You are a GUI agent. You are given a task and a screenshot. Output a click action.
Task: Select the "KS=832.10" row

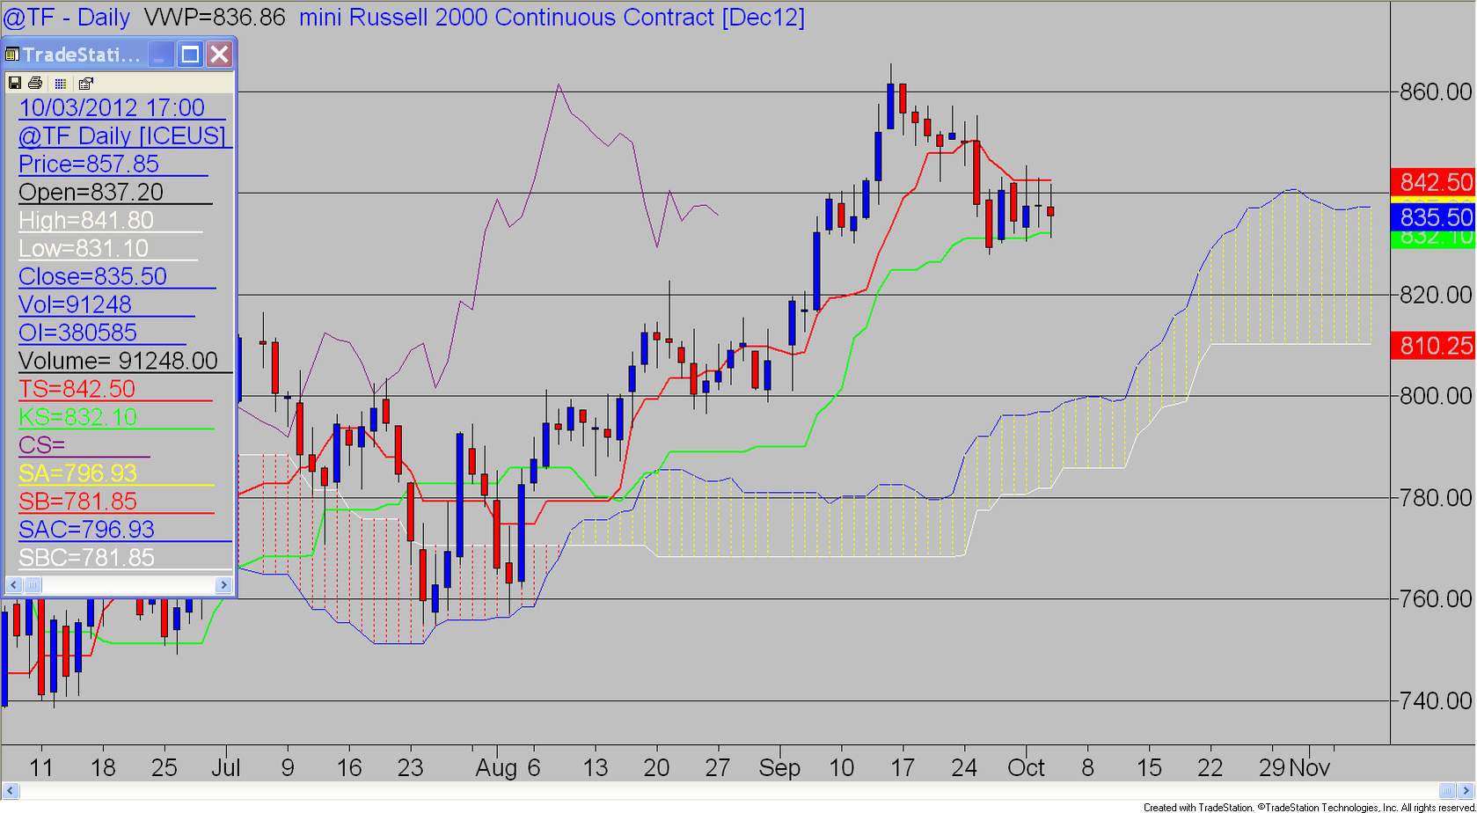tap(116, 417)
